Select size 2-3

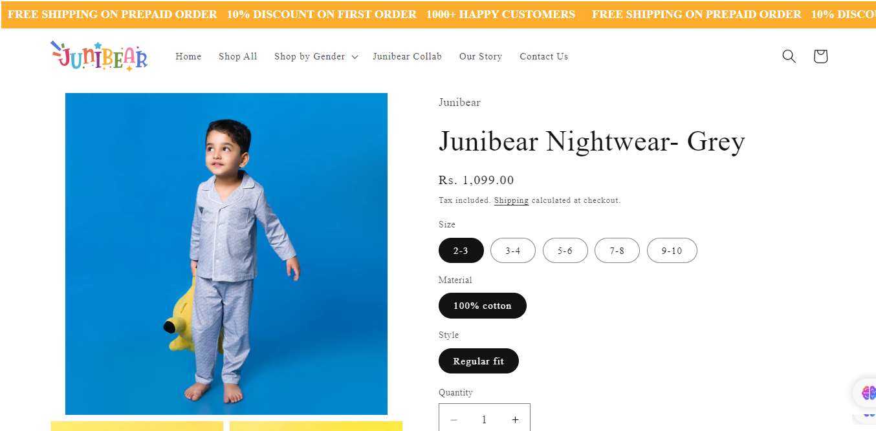[461, 251]
